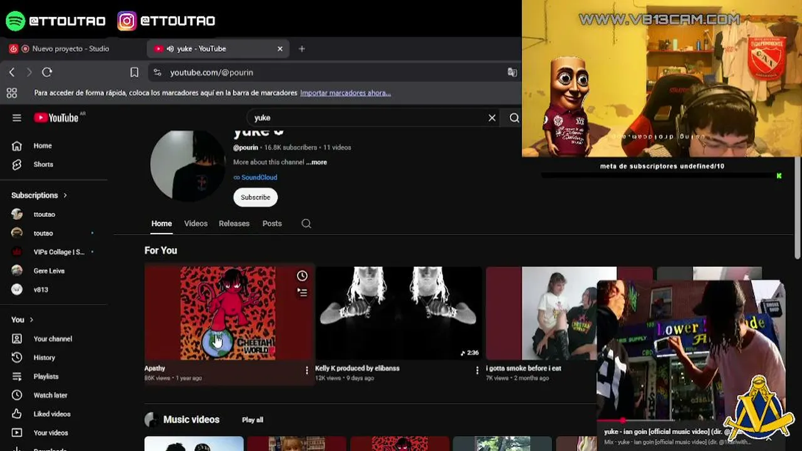
Task: Subscribe to the yuke channel
Action: point(256,197)
